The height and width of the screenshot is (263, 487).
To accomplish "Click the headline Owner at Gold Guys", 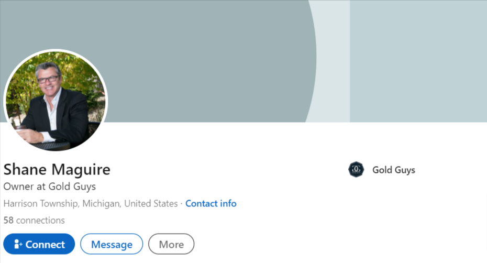I will coord(50,187).
